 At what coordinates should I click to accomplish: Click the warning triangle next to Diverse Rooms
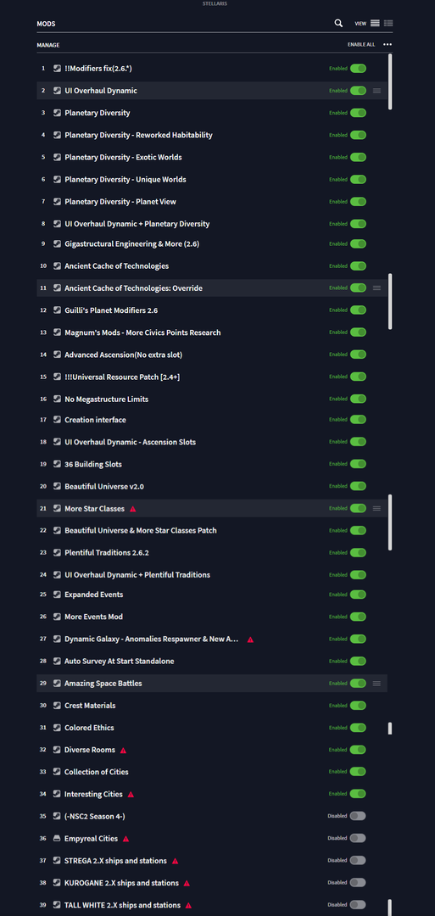tap(123, 750)
